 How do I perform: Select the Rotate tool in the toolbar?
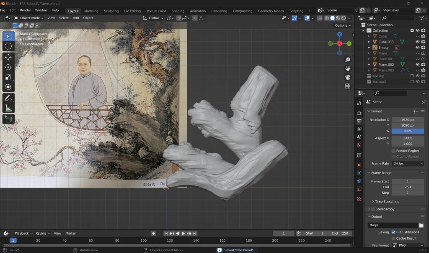coord(8,67)
